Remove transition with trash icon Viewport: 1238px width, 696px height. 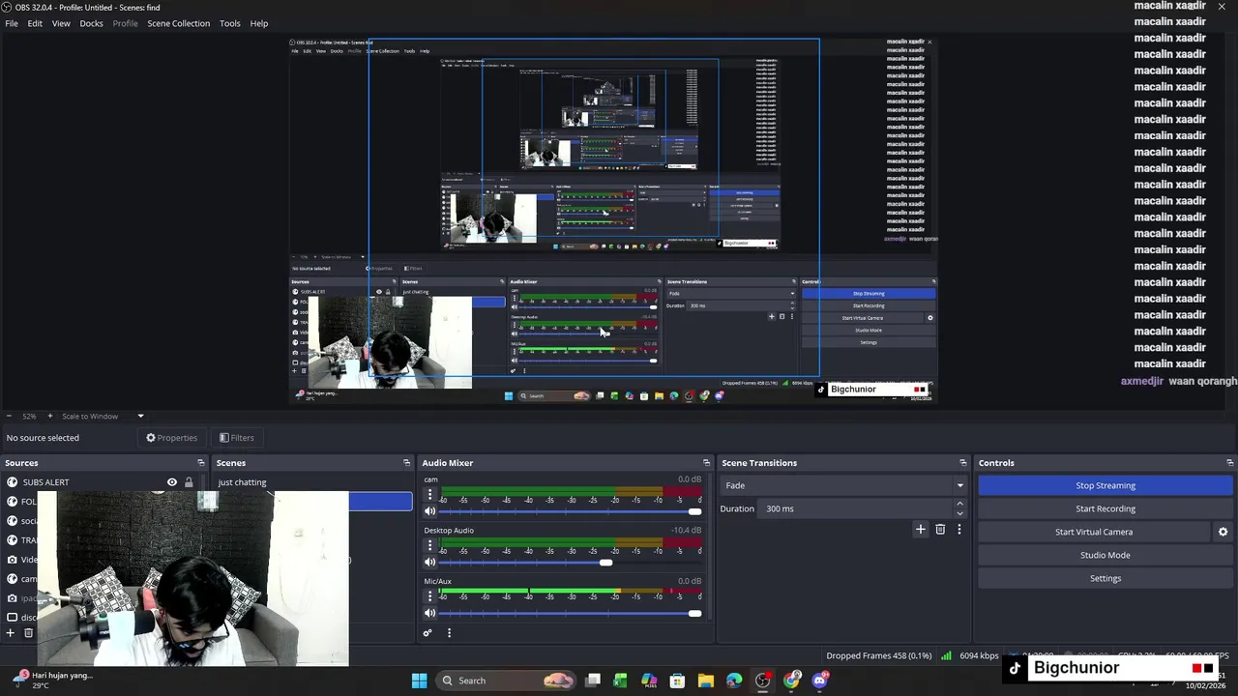(x=940, y=530)
